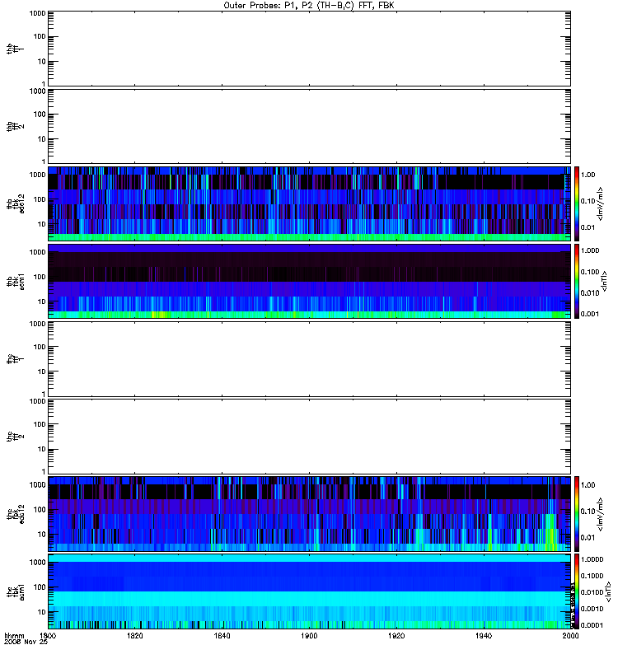Click the "thc fff 2" axis label
618x659 pixels.
tap(15, 437)
